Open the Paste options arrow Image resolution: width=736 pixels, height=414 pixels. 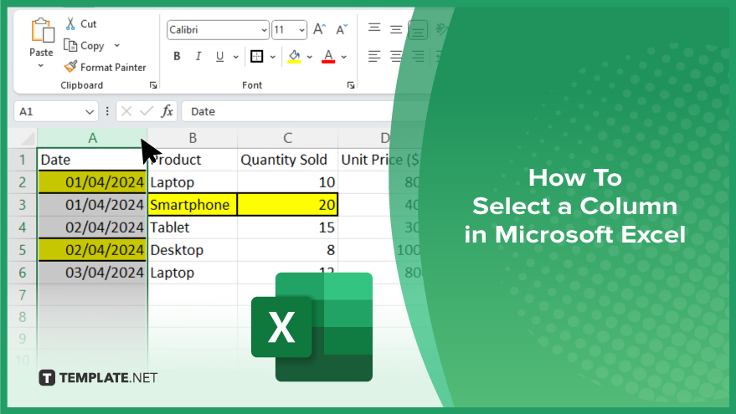[x=41, y=65]
